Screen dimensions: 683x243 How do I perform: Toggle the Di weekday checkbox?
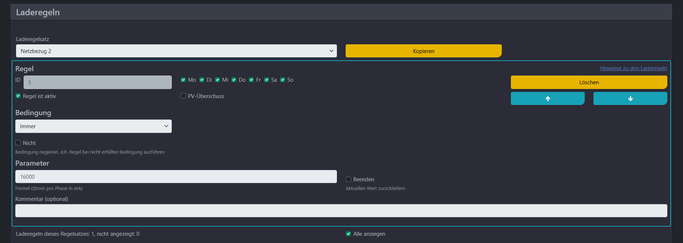(202, 80)
